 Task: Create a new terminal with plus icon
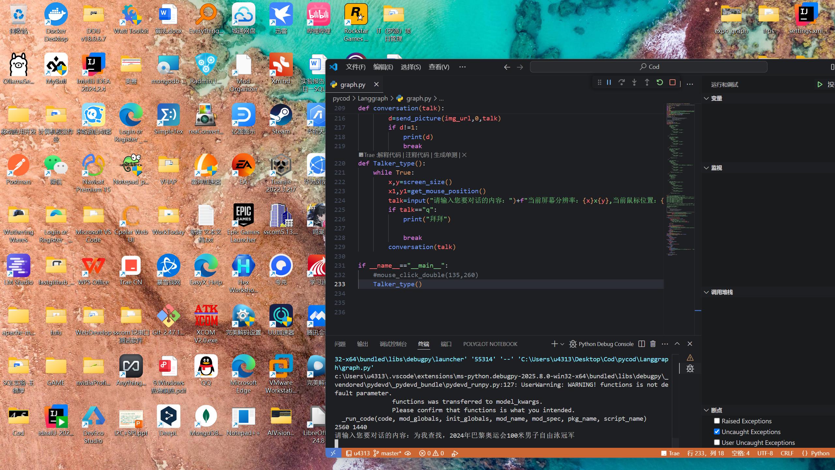[x=554, y=344]
